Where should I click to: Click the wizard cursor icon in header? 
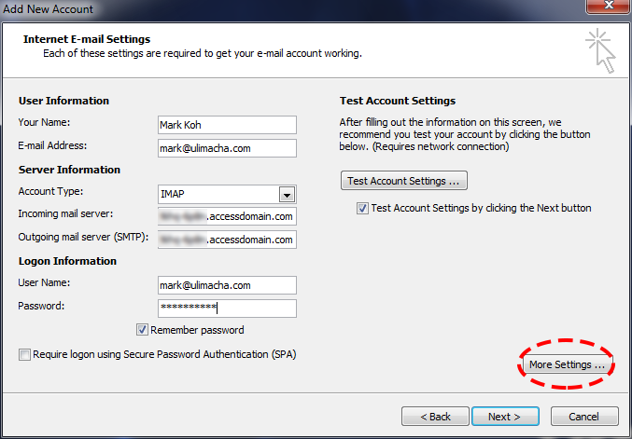pyautogui.click(x=600, y=49)
